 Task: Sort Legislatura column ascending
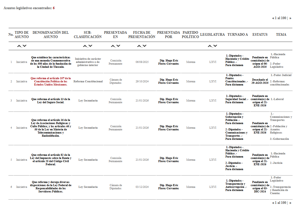(210, 46)
